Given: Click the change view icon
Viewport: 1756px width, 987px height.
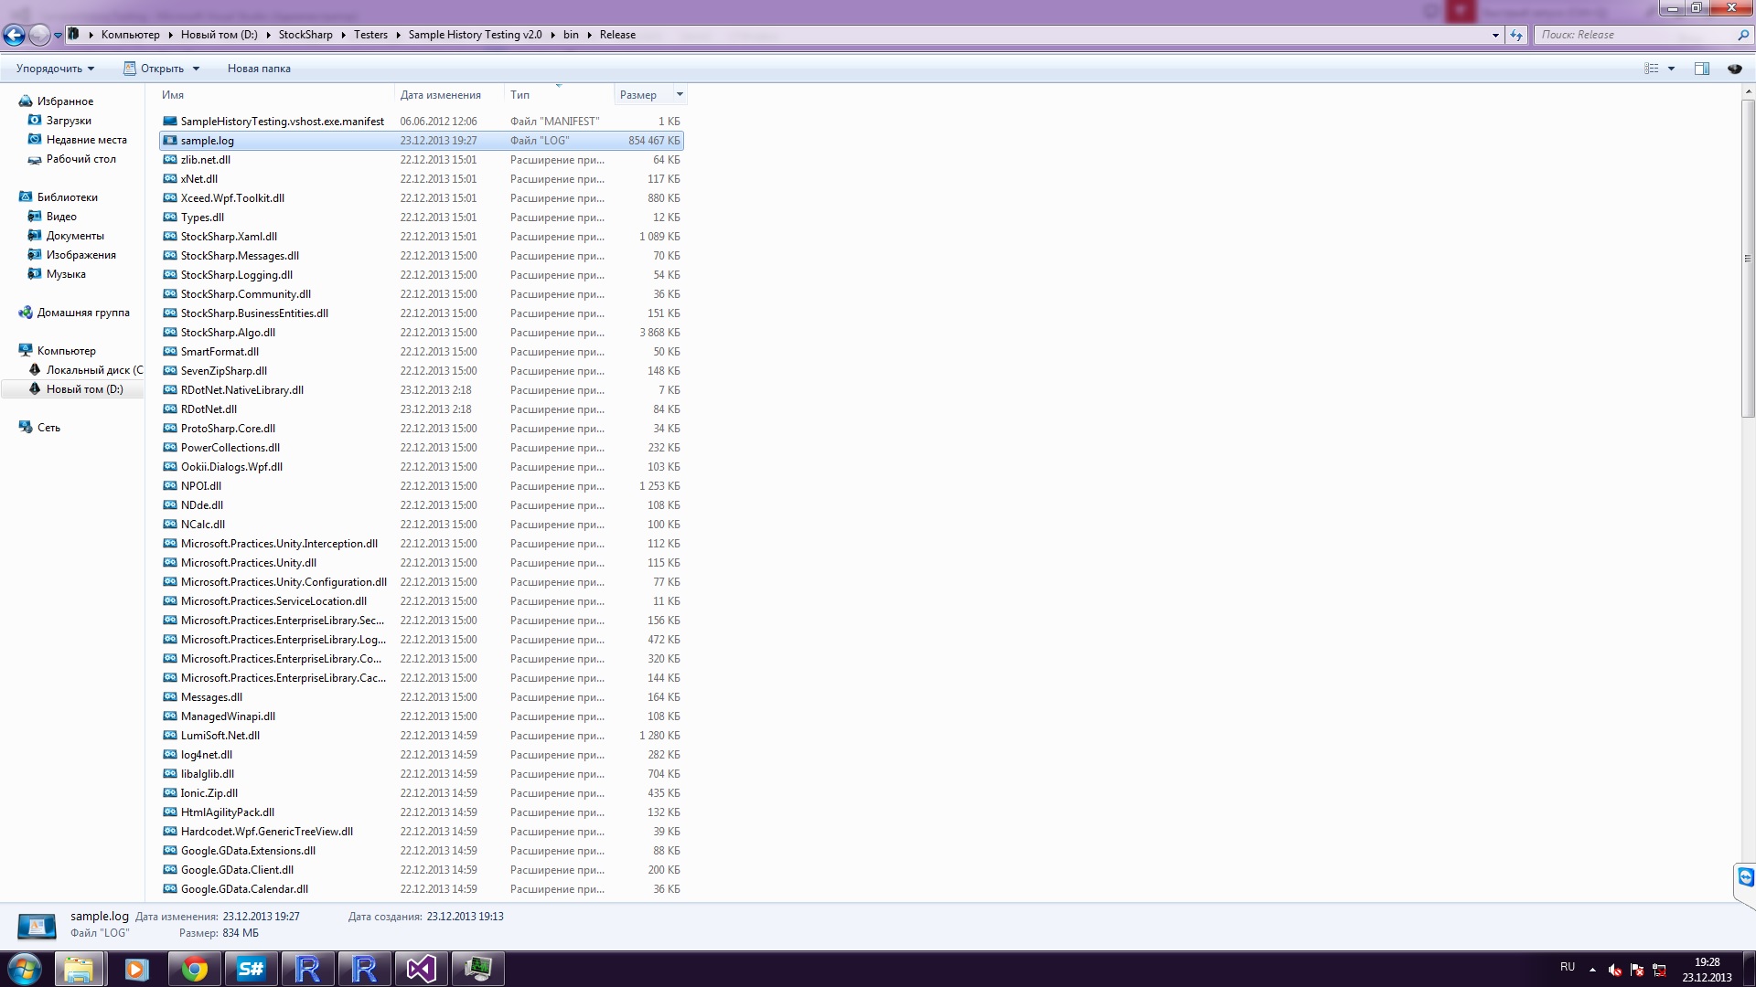Looking at the screenshot, I should (x=1652, y=69).
